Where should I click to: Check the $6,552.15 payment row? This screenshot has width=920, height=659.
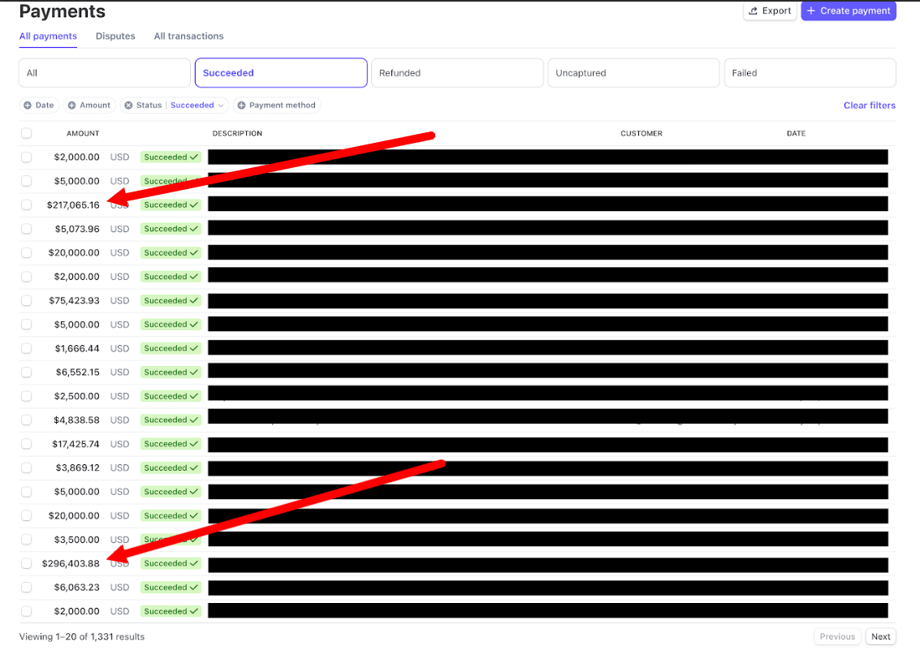pyautogui.click(x=27, y=373)
